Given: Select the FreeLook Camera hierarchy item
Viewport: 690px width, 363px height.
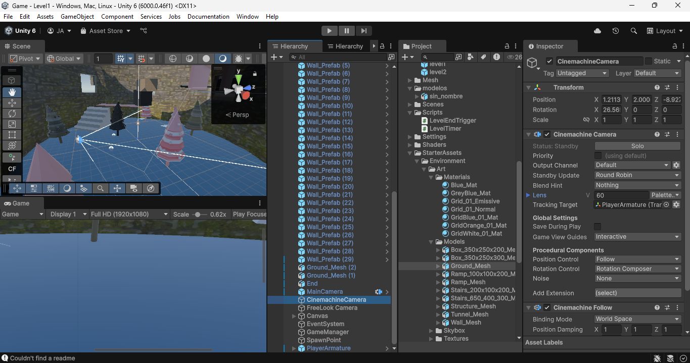Looking at the screenshot, I should tap(332, 307).
